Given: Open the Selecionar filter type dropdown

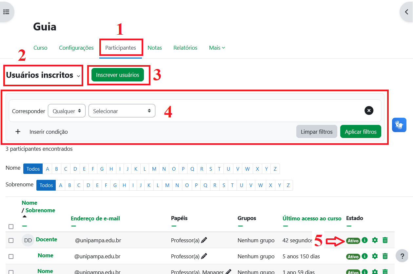Looking at the screenshot, I should coord(122,111).
